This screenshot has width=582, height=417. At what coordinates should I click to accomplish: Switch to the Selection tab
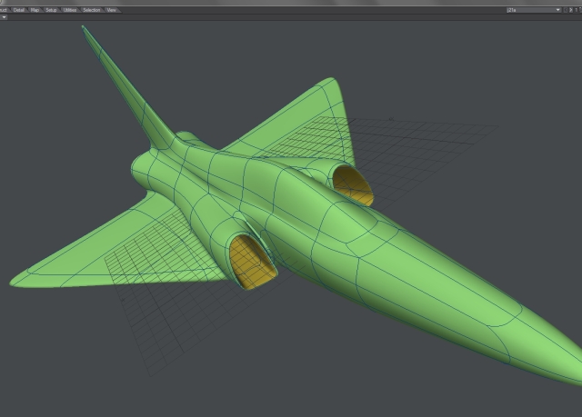click(x=92, y=10)
